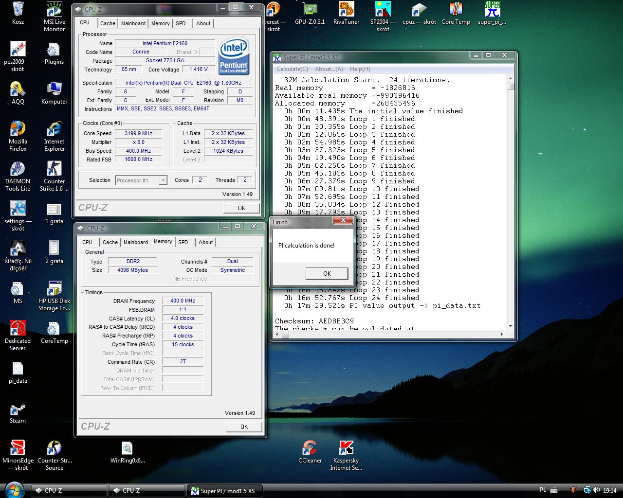623x498 pixels.
Task: Open pi_data text file icon
Action: pyautogui.click(x=18, y=372)
